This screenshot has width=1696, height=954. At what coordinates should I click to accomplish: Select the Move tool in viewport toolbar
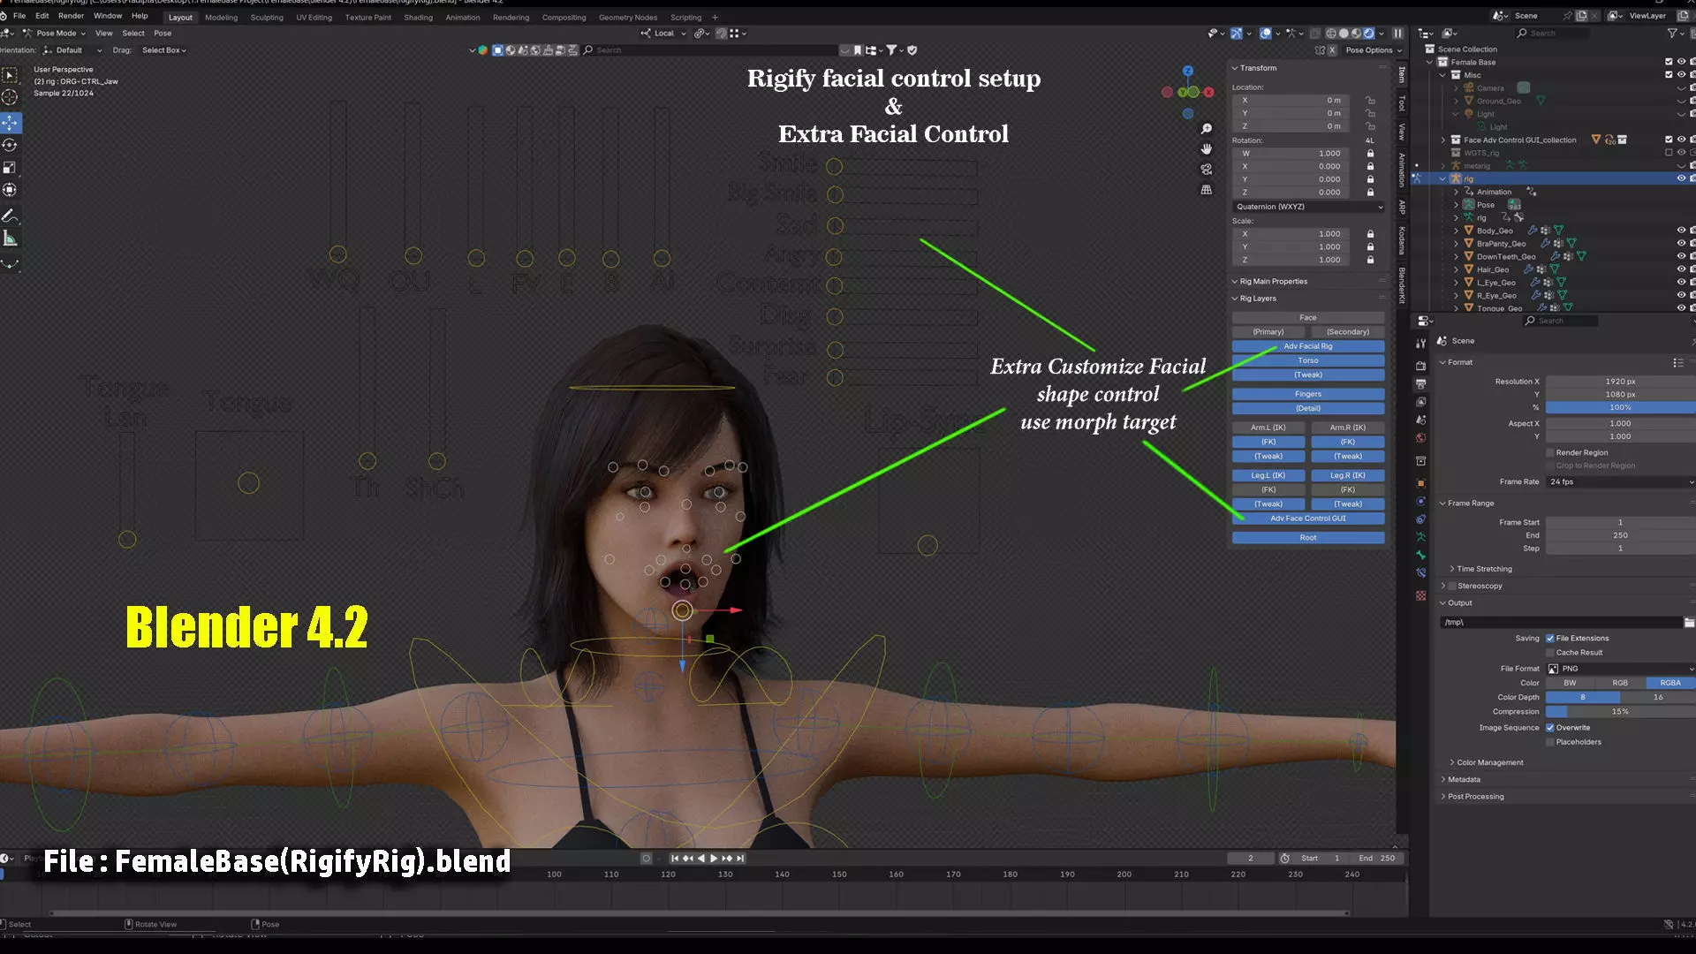click(11, 122)
